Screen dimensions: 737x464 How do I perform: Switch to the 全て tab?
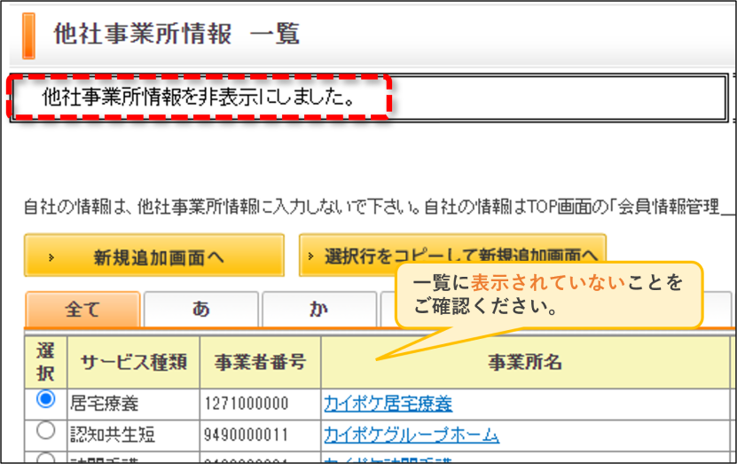82,310
